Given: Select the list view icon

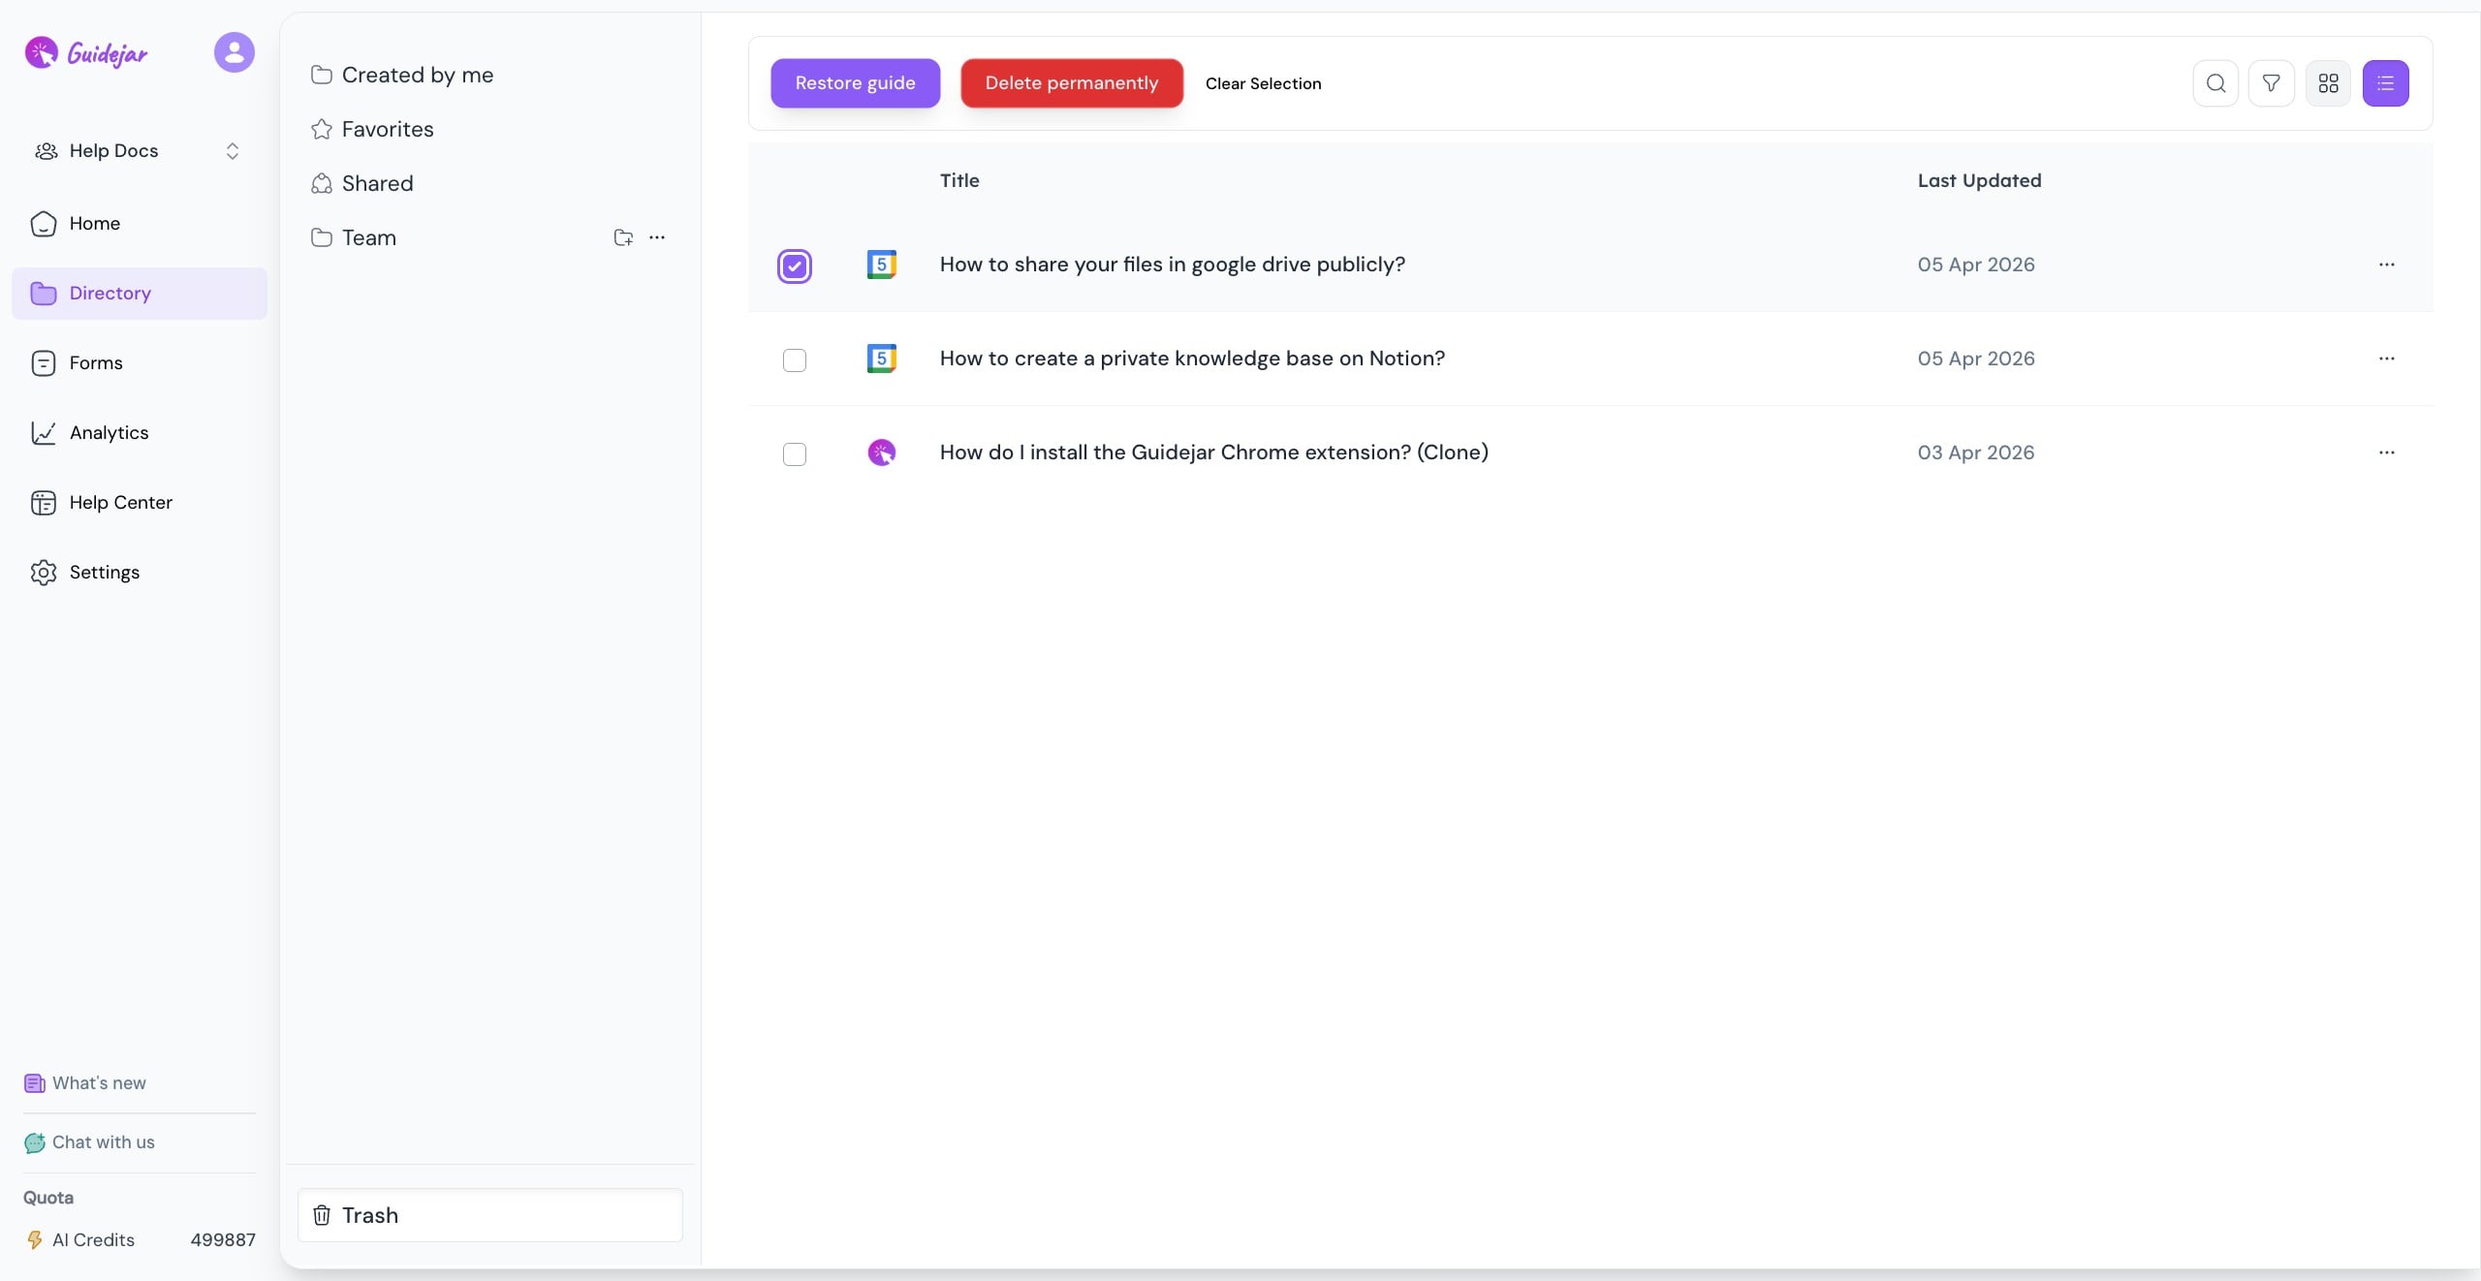Looking at the screenshot, I should pos(2385,83).
